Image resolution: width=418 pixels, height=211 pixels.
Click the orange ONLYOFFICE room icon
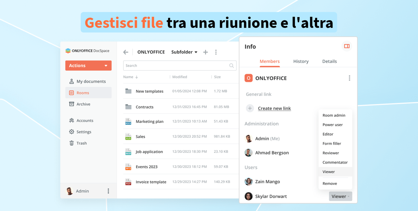(x=249, y=78)
